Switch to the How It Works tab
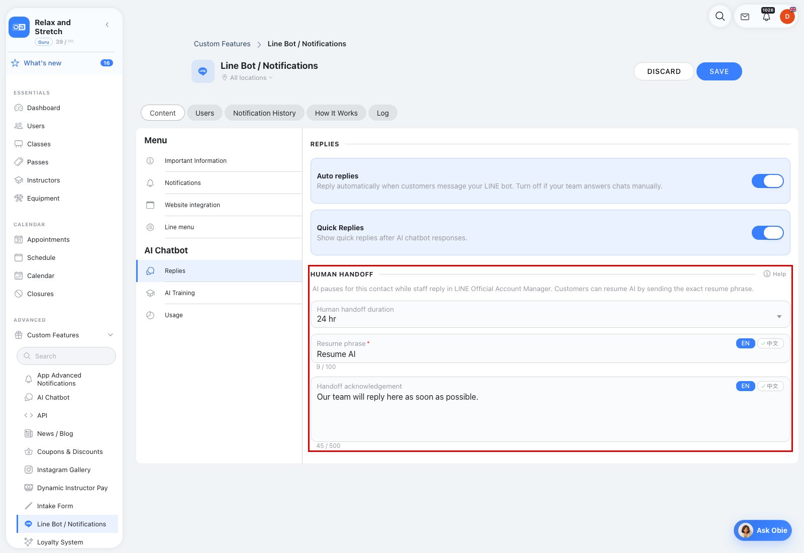Viewport: 804px width, 553px height. [x=336, y=113]
